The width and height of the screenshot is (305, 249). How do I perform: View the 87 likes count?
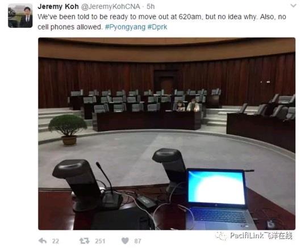point(137,241)
